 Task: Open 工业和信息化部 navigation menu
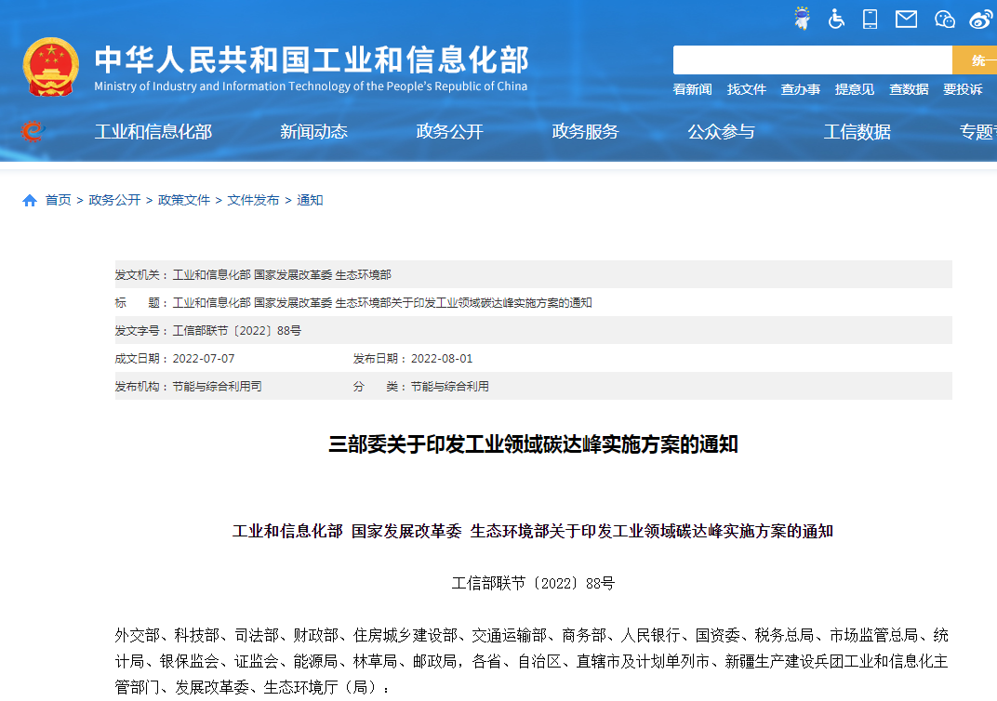pyautogui.click(x=153, y=132)
